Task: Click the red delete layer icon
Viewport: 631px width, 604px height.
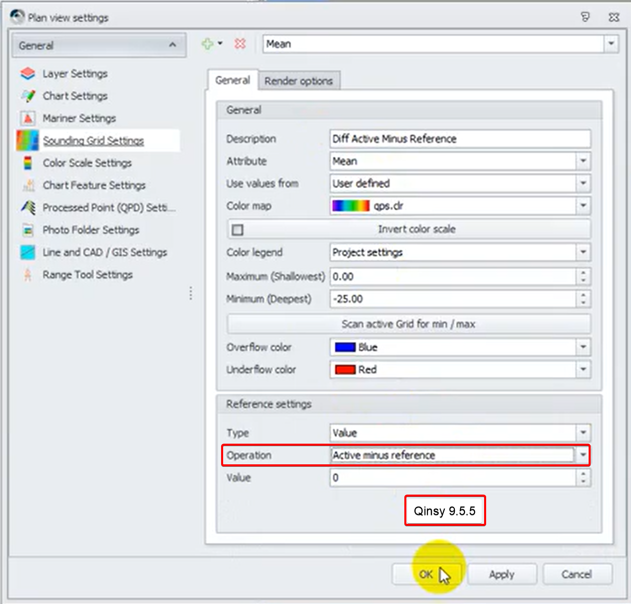Action: 240,44
